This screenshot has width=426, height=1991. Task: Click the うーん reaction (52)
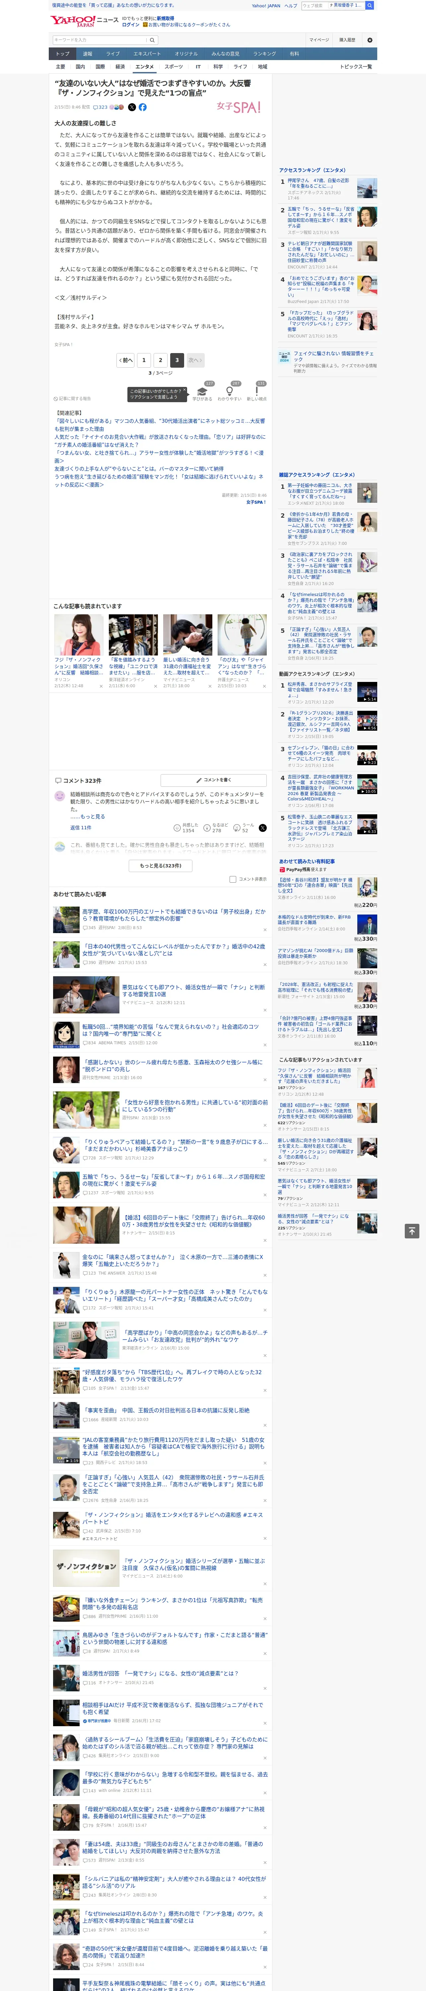pyautogui.click(x=243, y=828)
